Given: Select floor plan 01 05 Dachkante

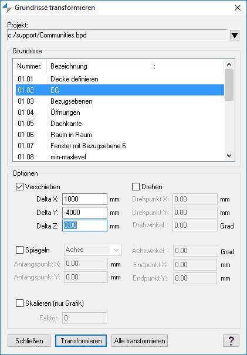Looking at the screenshot, I should [120, 124].
